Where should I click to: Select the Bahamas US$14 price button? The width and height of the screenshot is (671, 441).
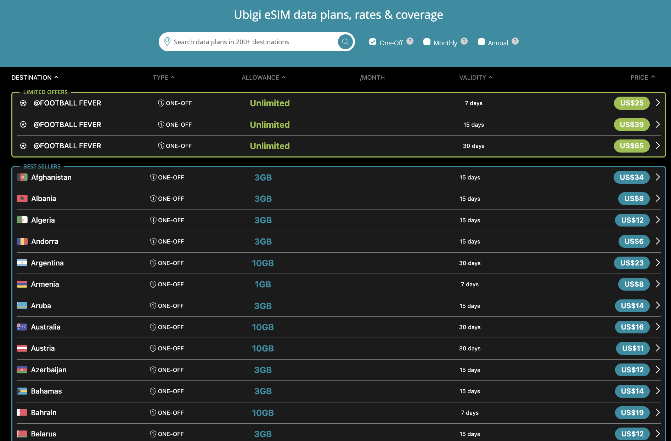(x=632, y=391)
